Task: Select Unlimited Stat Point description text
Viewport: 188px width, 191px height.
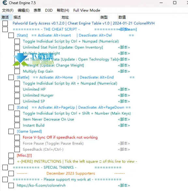Action: 63,47
